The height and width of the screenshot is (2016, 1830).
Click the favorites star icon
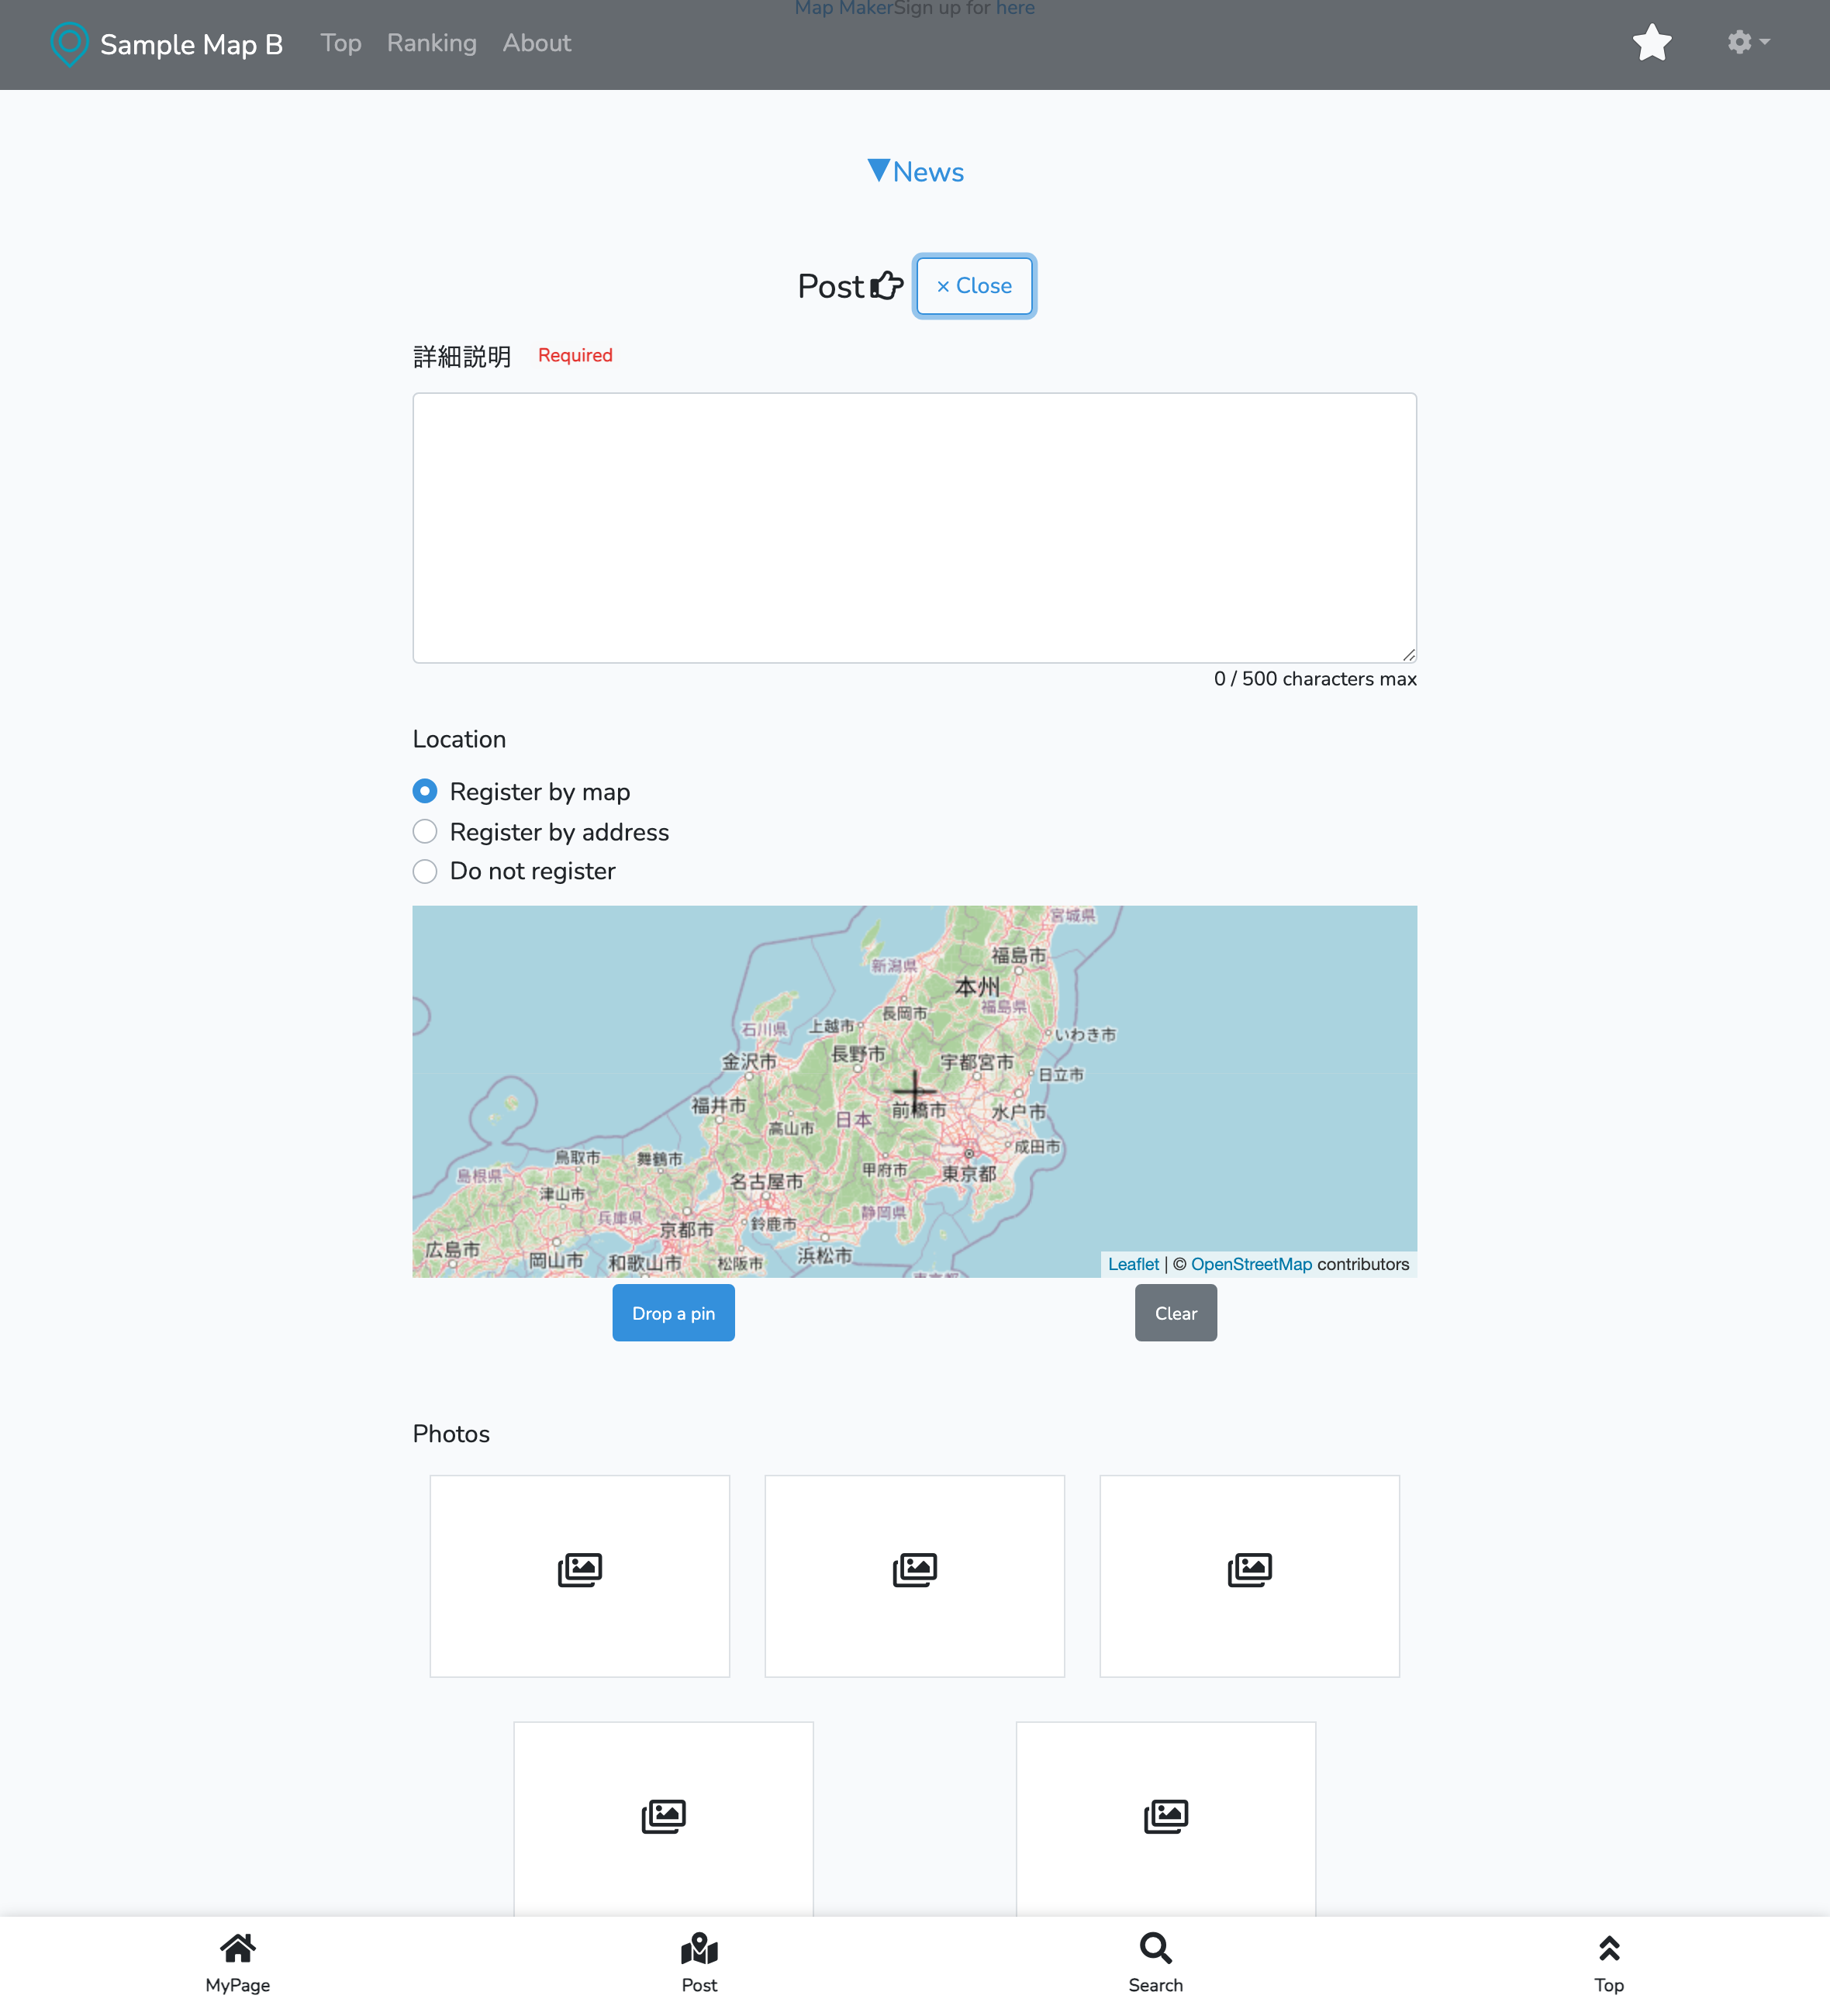(x=1652, y=43)
